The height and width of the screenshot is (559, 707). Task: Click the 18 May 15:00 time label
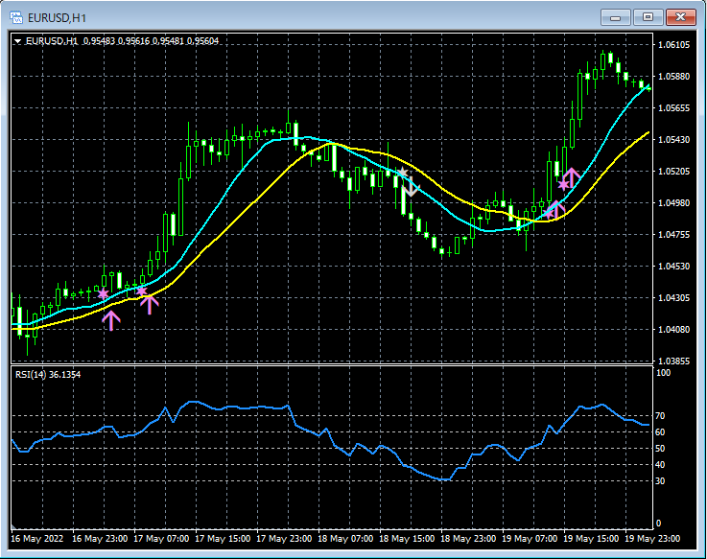pyautogui.click(x=407, y=539)
